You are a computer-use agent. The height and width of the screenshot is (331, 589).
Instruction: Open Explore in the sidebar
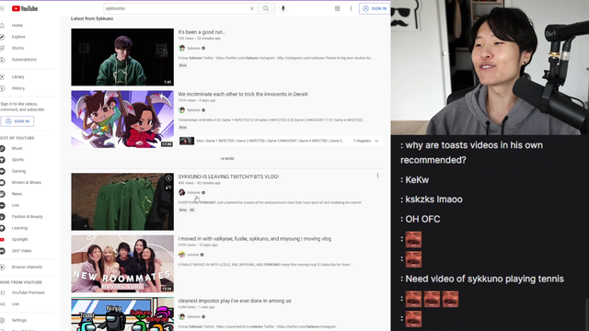click(18, 37)
